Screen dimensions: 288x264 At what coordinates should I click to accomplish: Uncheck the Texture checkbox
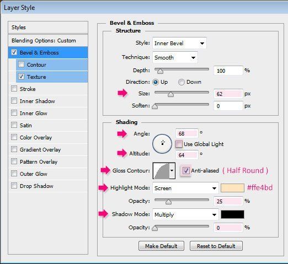point(22,77)
